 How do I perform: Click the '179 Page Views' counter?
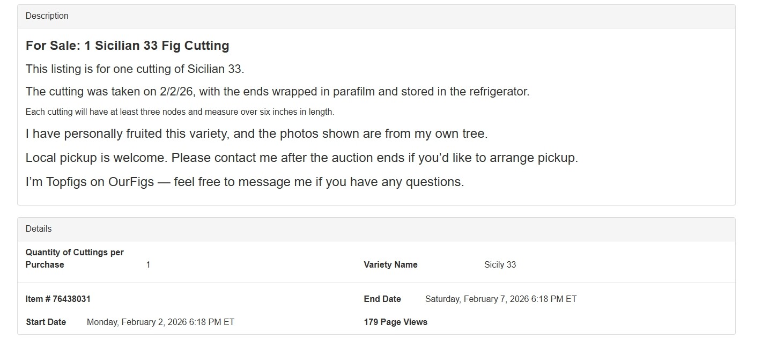tap(395, 322)
